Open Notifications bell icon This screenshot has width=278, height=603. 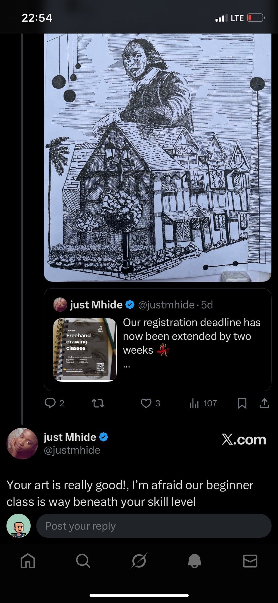point(194,561)
